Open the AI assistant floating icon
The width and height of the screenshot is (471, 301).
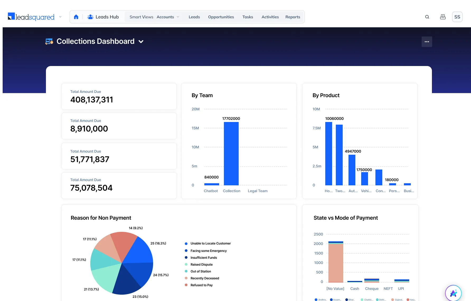coord(453,293)
